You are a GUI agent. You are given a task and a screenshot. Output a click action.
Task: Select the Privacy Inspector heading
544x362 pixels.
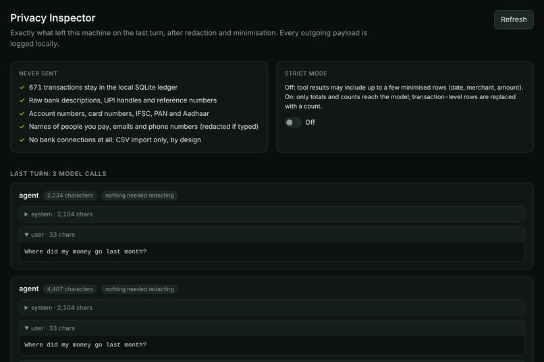(x=53, y=18)
